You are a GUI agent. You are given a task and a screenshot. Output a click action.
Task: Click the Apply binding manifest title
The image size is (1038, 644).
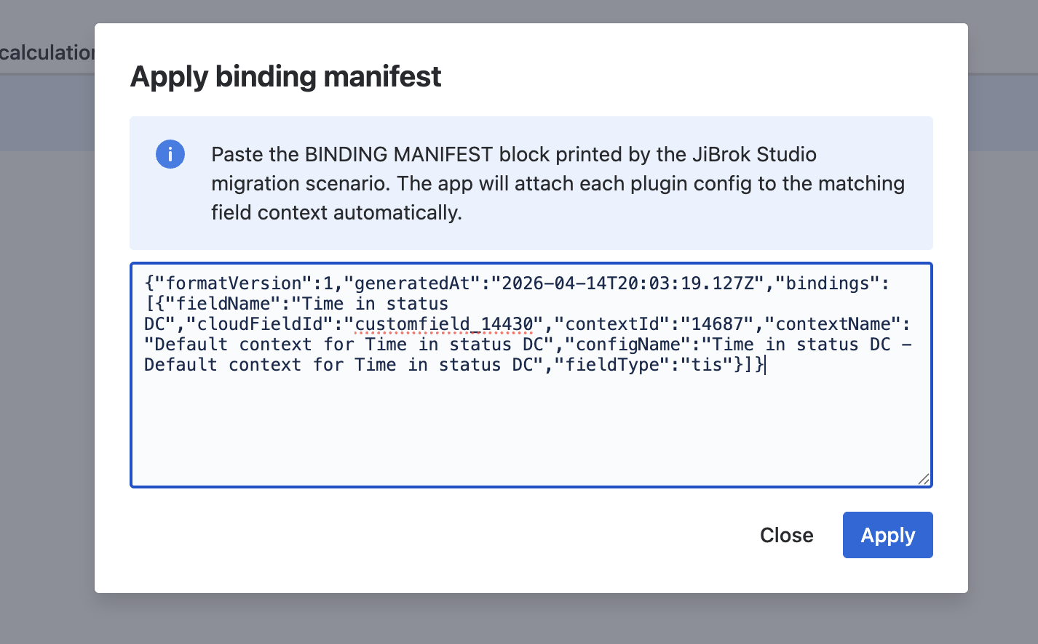point(285,76)
